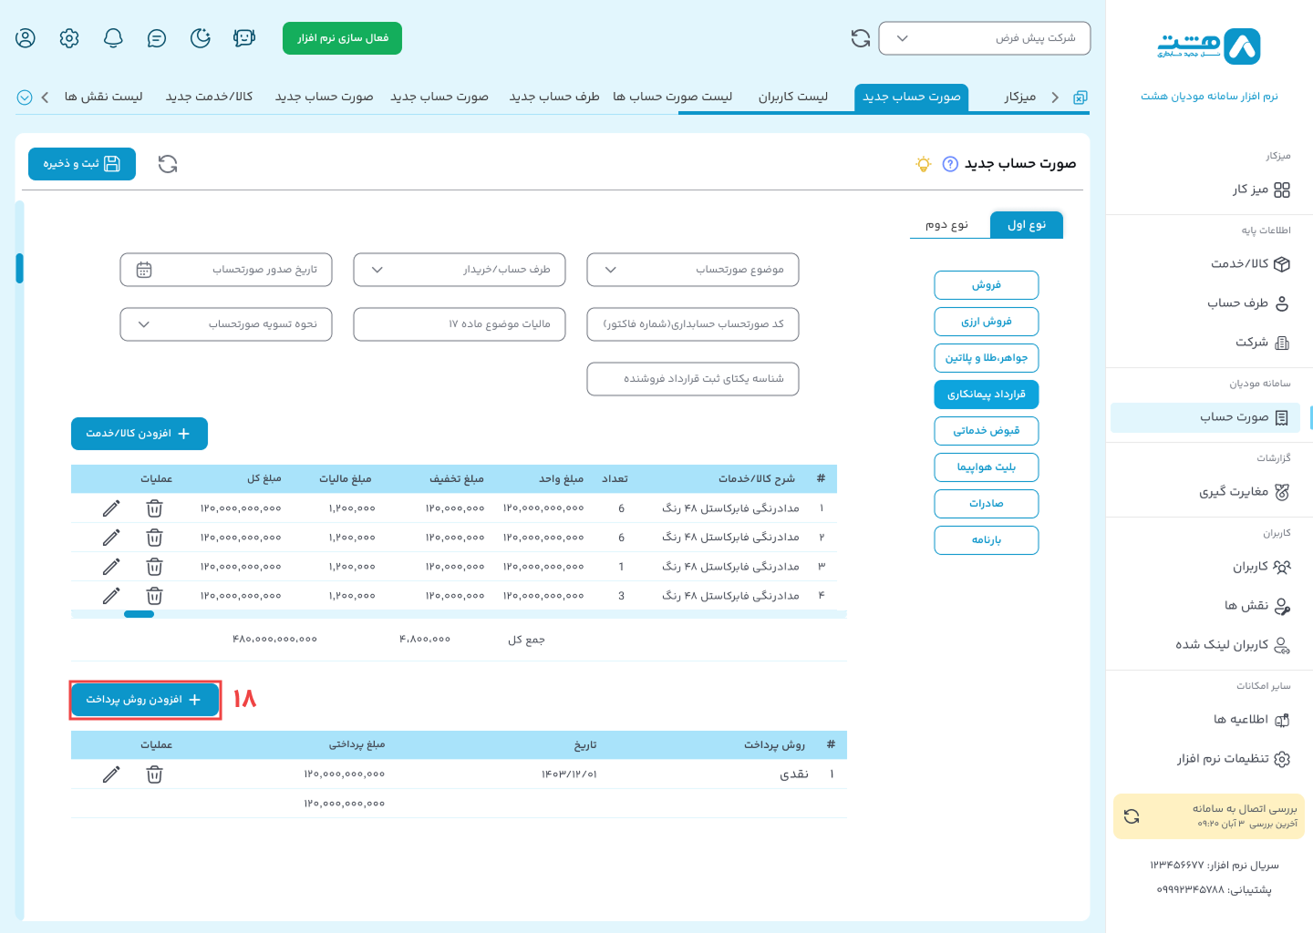Click the ثبت و ذخیره save button
The width and height of the screenshot is (1313, 933).
click(82, 164)
